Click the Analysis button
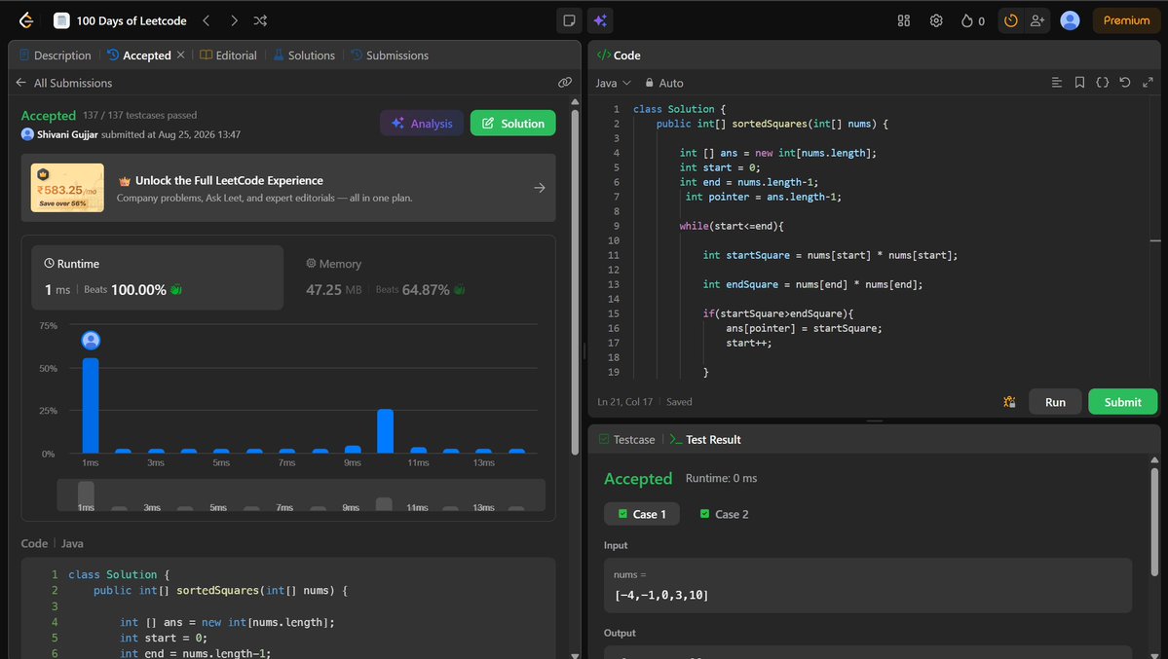Viewport: 1168px width, 659px height. [422, 123]
